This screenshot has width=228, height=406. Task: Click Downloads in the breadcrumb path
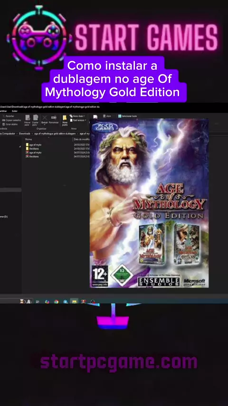[25, 134]
